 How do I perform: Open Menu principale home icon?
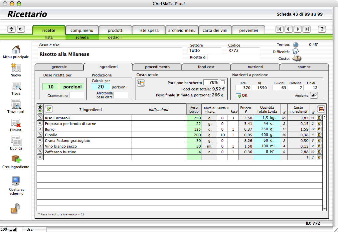point(16,50)
